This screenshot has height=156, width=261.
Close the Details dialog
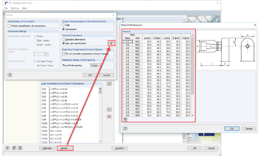pos(113,15)
